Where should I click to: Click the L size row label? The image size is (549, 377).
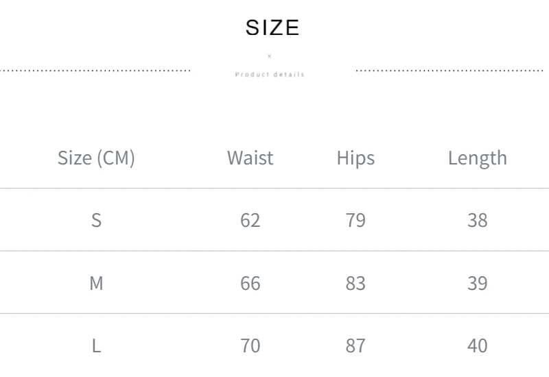96,346
